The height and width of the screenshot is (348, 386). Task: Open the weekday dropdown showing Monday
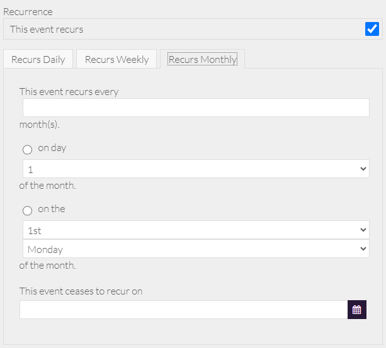tap(195, 249)
